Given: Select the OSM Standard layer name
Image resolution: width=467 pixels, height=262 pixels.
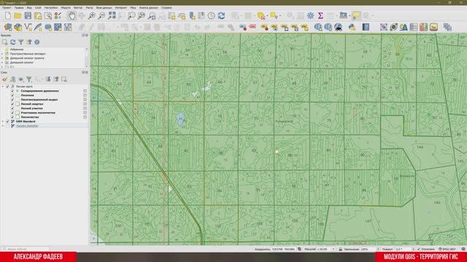Looking at the screenshot, I should click(26, 122).
